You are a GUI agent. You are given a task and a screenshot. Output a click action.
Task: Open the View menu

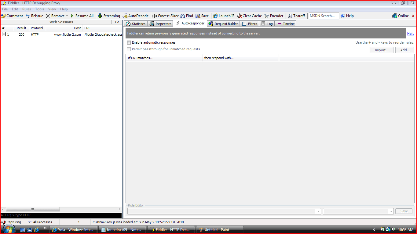click(x=52, y=9)
